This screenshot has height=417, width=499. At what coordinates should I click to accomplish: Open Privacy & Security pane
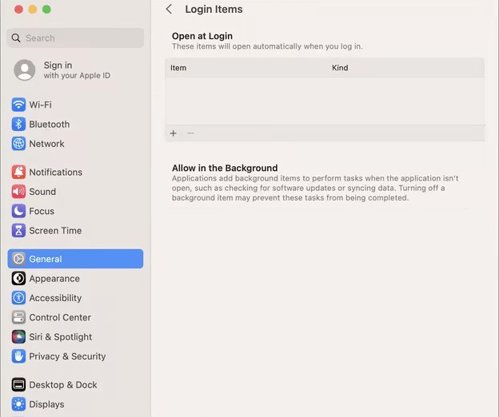click(x=67, y=356)
